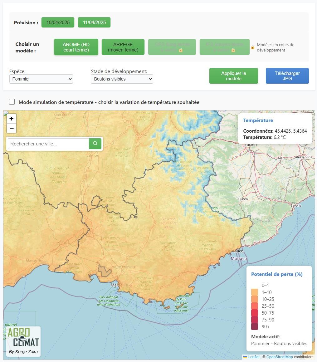Screen dimensions: 317x362
Task: Choose the ARPEGE medium-term model
Action: click(x=123, y=47)
